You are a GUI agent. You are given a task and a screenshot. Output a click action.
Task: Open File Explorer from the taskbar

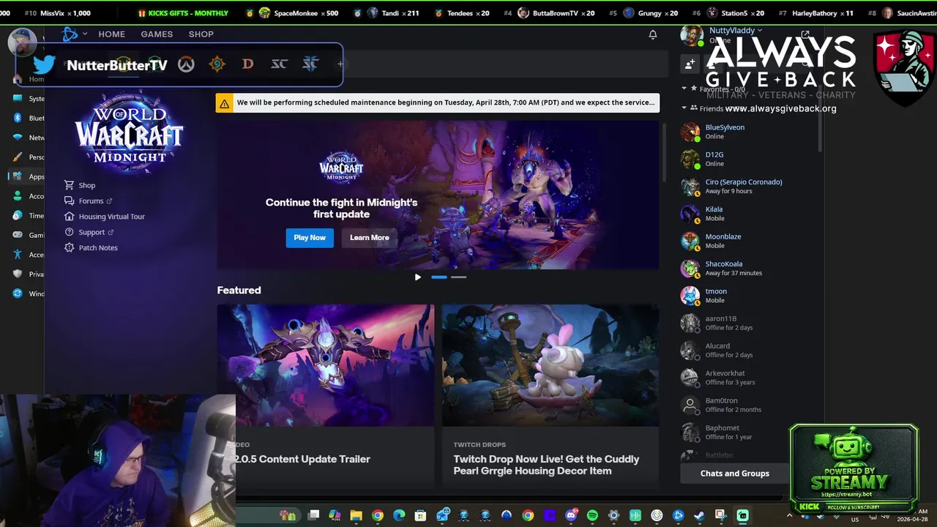pyautogui.click(x=356, y=515)
